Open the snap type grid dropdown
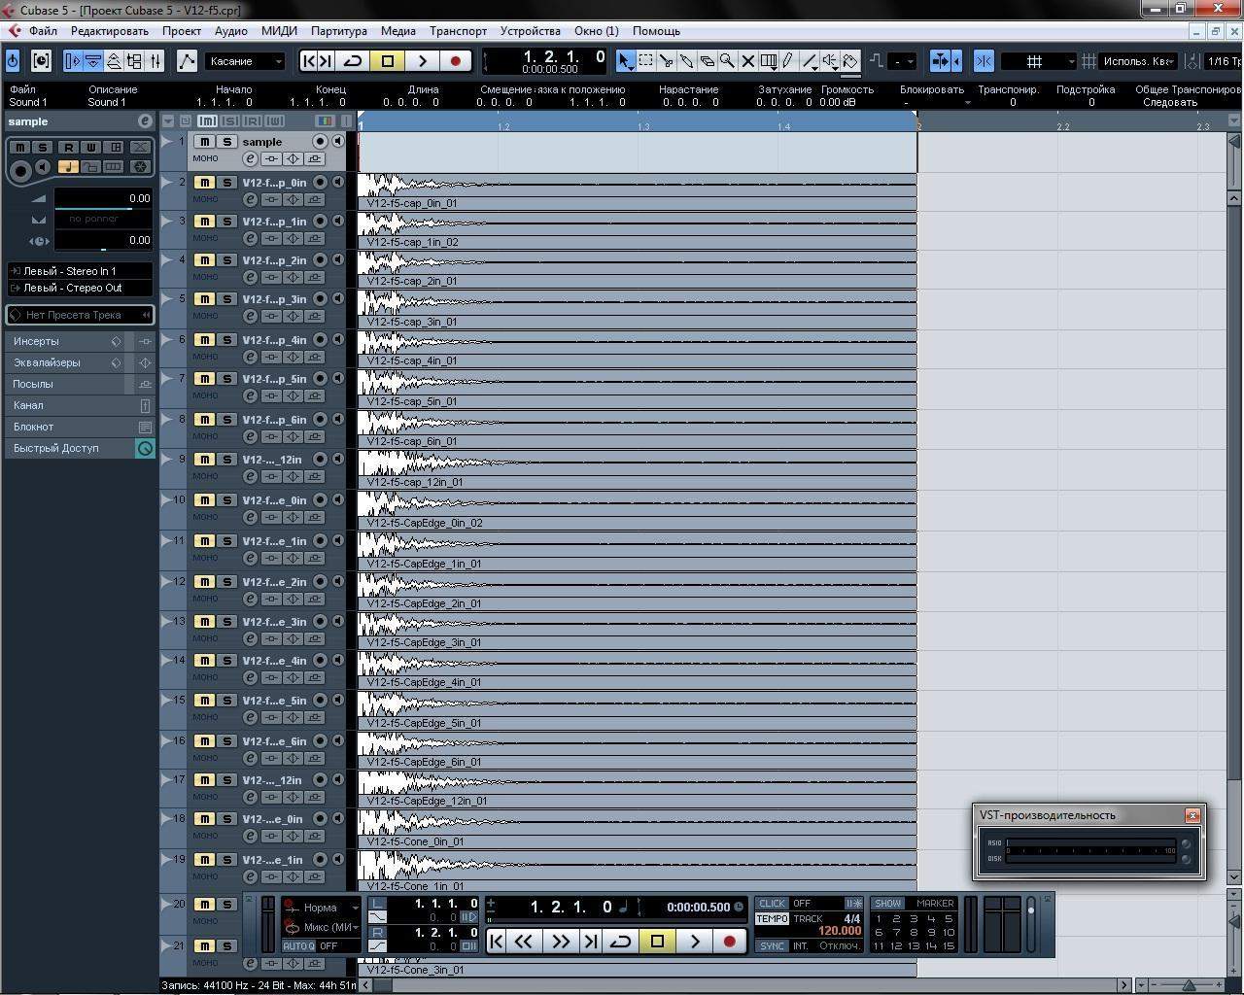 point(1039,61)
